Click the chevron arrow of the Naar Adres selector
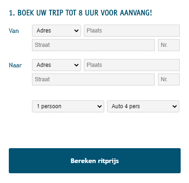 [x=76, y=65]
